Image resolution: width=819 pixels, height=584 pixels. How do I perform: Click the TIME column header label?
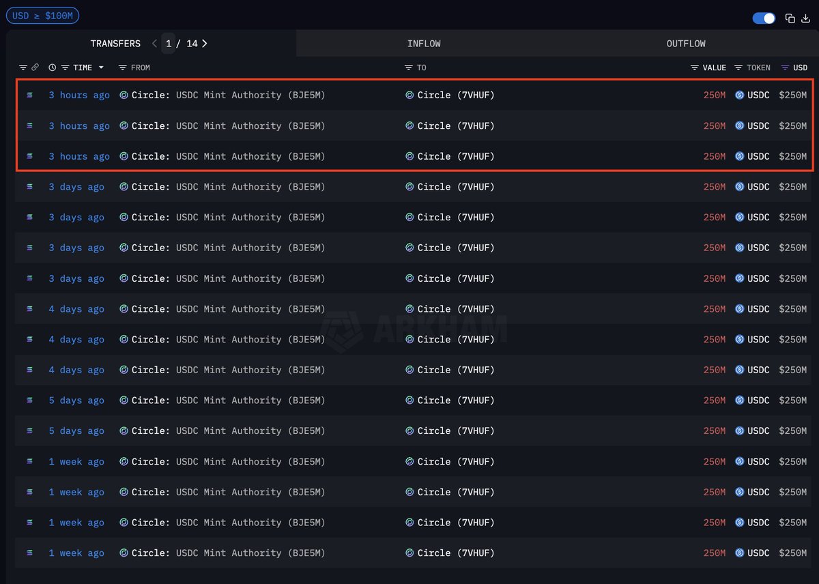click(x=83, y=68)
